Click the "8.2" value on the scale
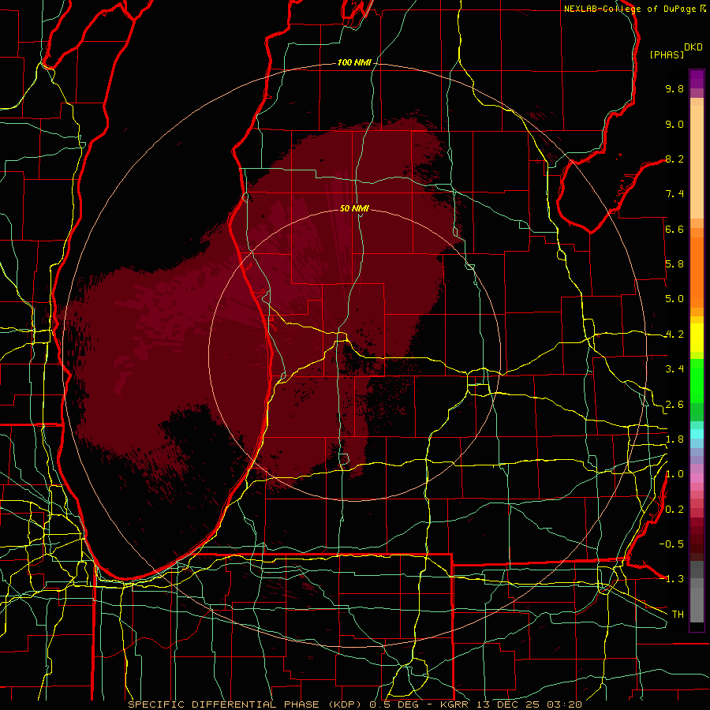This screenshot has width=710, height=710. click(x=674, y=159)
